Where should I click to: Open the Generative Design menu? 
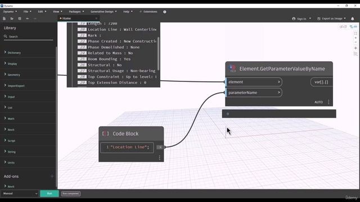(103, 11)
